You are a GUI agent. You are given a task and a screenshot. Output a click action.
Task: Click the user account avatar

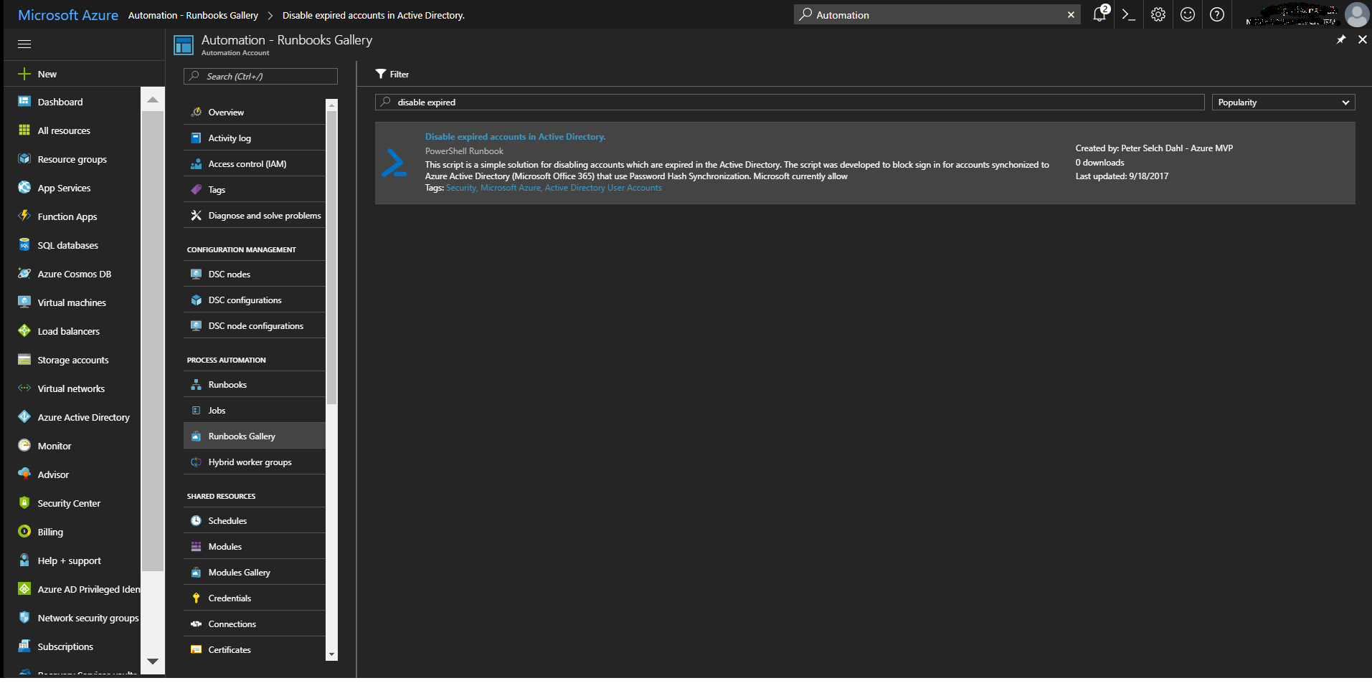(x=1357, y=14)
